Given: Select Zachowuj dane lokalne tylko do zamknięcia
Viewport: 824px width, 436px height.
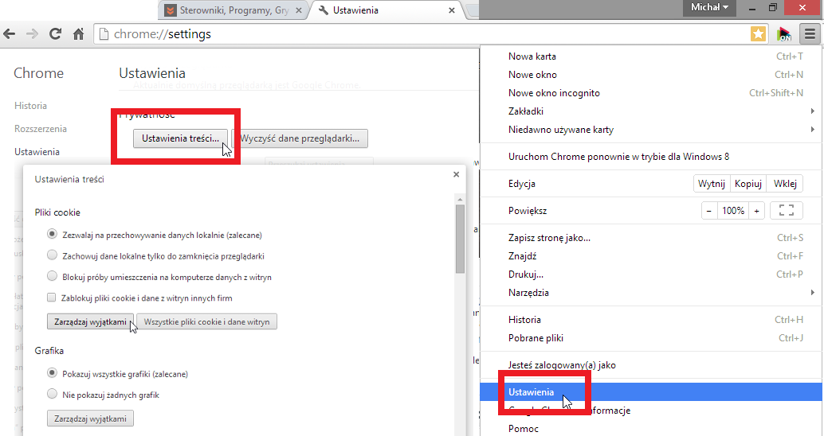Looking at the screenshot, I should tap(52, 255).
